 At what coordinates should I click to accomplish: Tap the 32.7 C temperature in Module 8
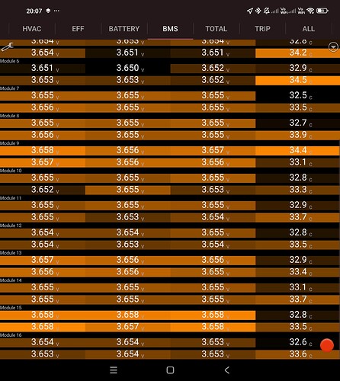298,123
